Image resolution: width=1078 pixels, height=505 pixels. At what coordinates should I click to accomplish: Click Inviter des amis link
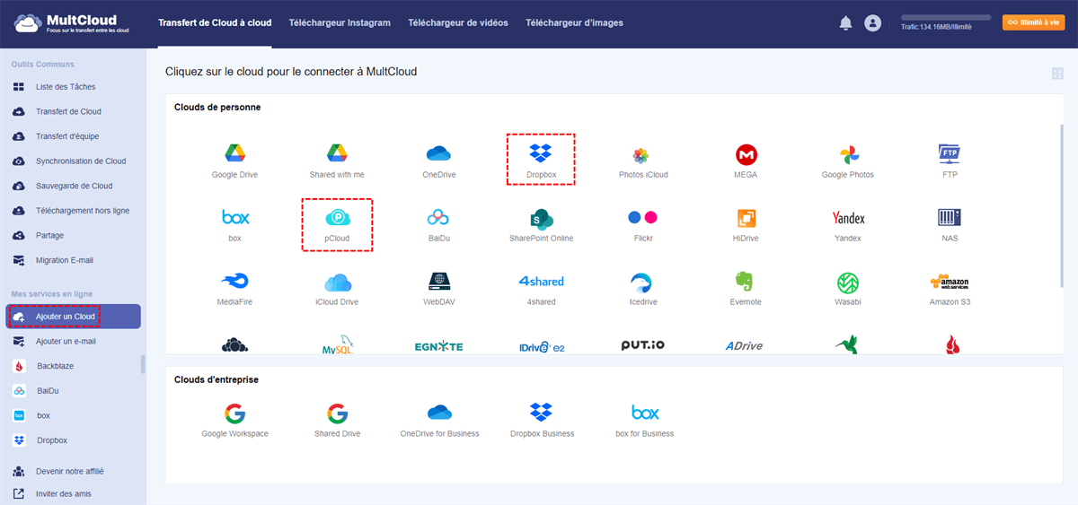coord(63,493)
